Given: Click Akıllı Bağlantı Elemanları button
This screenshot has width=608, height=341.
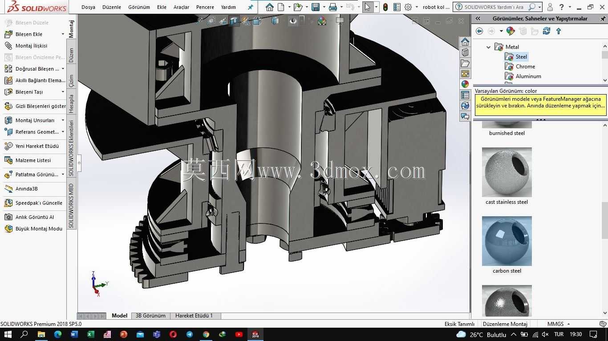Looking at the screenshot, I should [x=35, y=80].
